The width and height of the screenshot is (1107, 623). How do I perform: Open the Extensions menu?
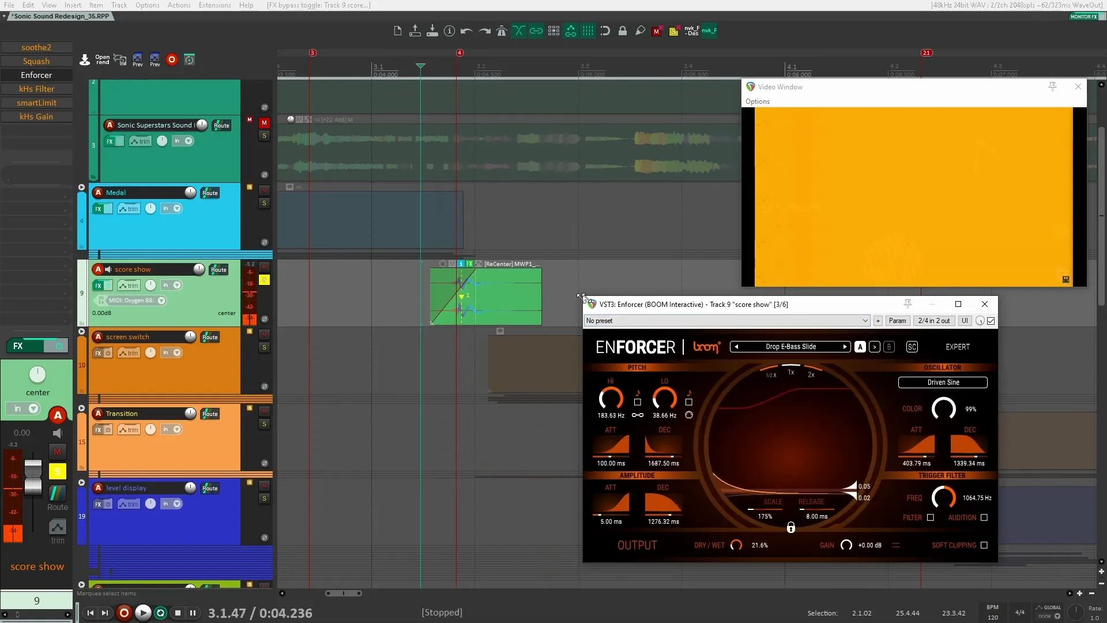tap(214, 5)
